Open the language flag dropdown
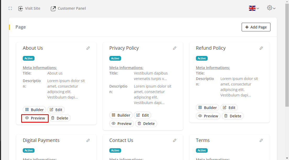 [254, 8]
